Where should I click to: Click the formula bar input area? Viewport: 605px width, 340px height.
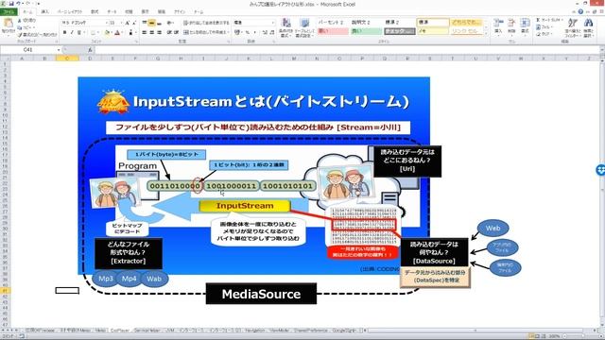pyautogui.click(x=347, y=50)
